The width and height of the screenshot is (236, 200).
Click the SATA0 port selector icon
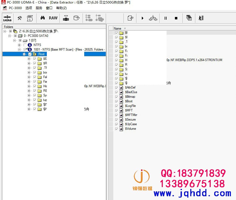click(x=7, y=18)
